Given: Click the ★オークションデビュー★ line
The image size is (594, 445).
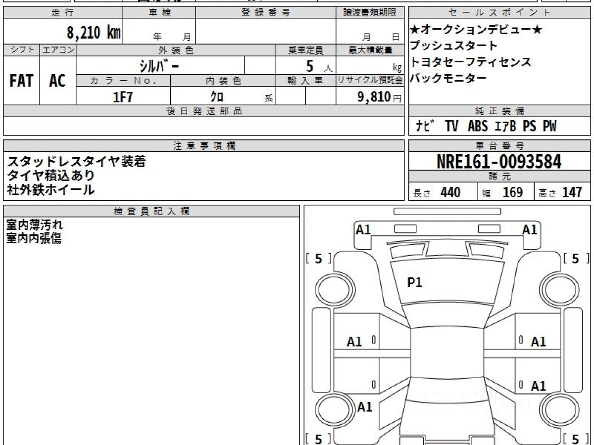Looking at the screenshot, I should [476, 30].
